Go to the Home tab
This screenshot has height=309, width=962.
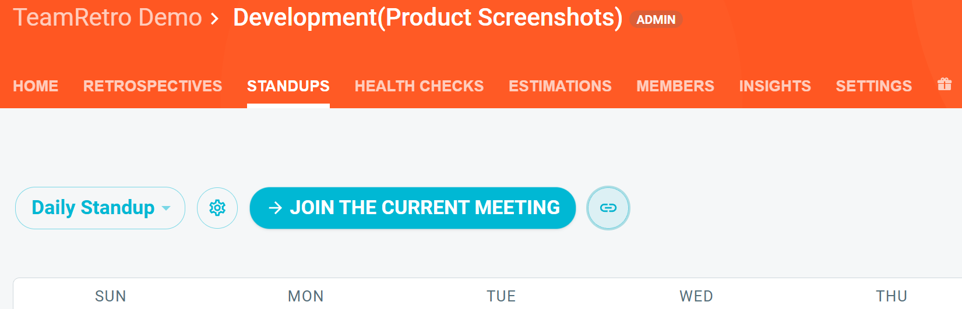point(36,86)
